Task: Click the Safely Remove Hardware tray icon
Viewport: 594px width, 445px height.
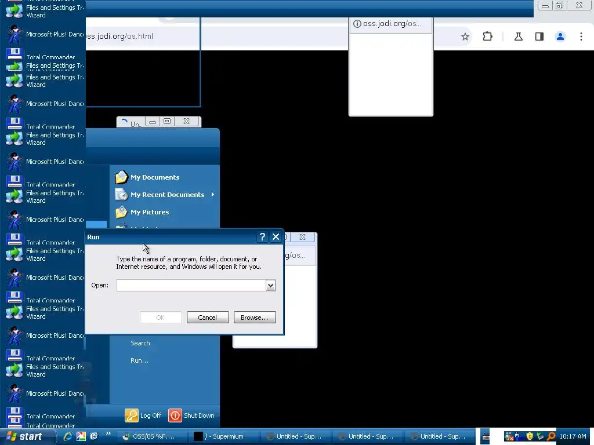Action: [540, 437]
